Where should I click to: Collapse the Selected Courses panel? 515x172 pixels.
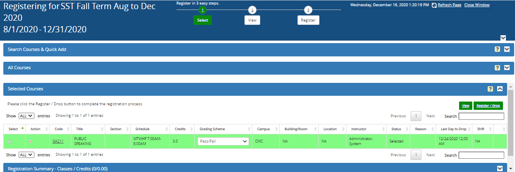[500, 89]
